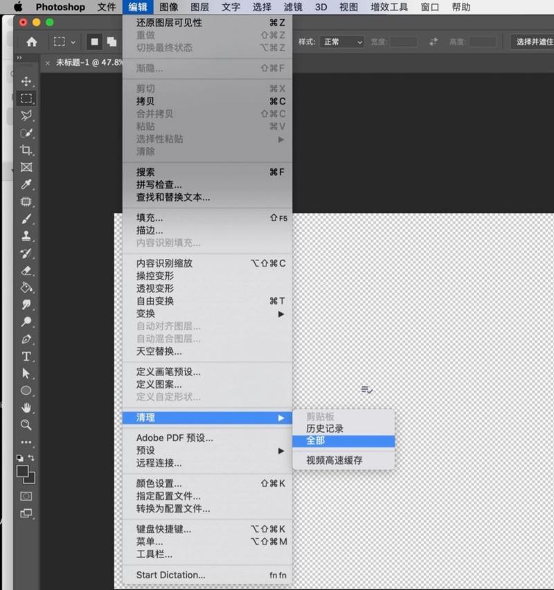
Task: Select the Brush tool
Action: (x=26, y=219)
